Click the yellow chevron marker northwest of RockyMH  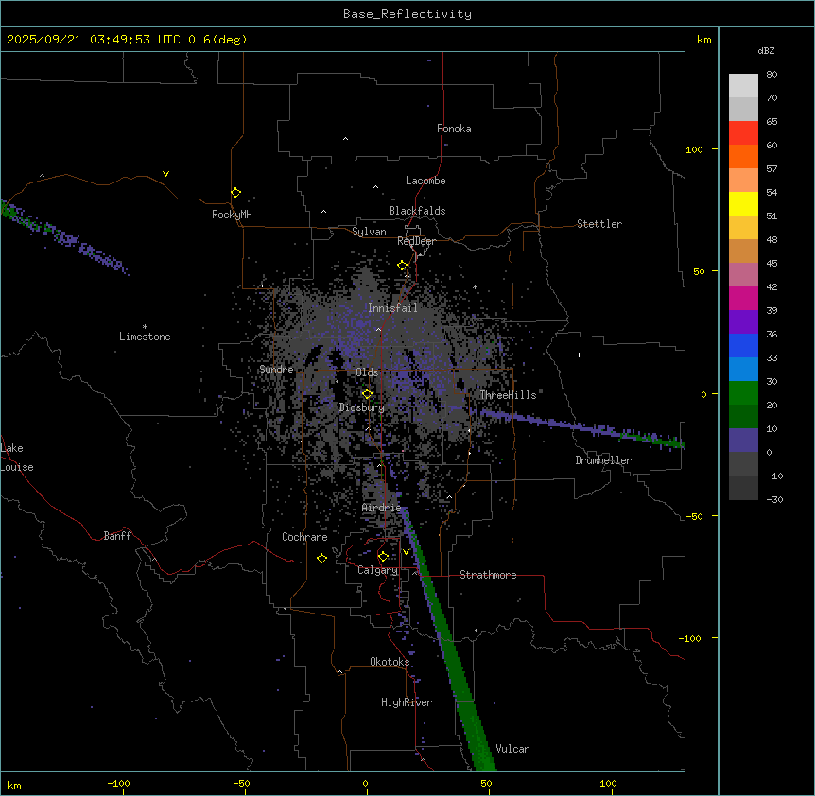[165, 174]
